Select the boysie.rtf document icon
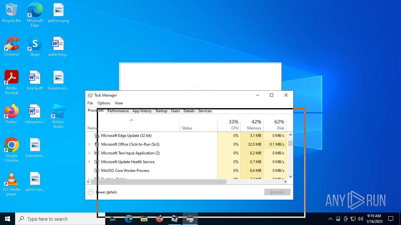401x225 pixels. tap(35, 81)
